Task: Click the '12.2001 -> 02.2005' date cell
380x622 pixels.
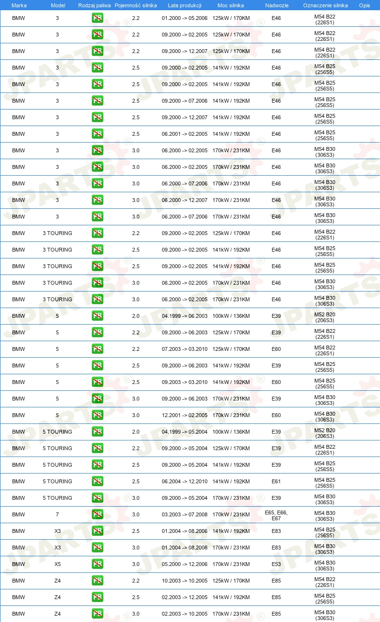Action: click(185, 416)
